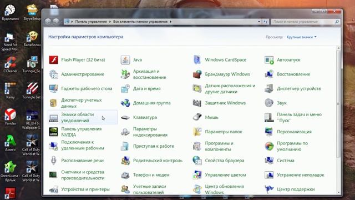Open the Устранение неполадок link
This screenshot has height=200, width=355.
point(301,175)
